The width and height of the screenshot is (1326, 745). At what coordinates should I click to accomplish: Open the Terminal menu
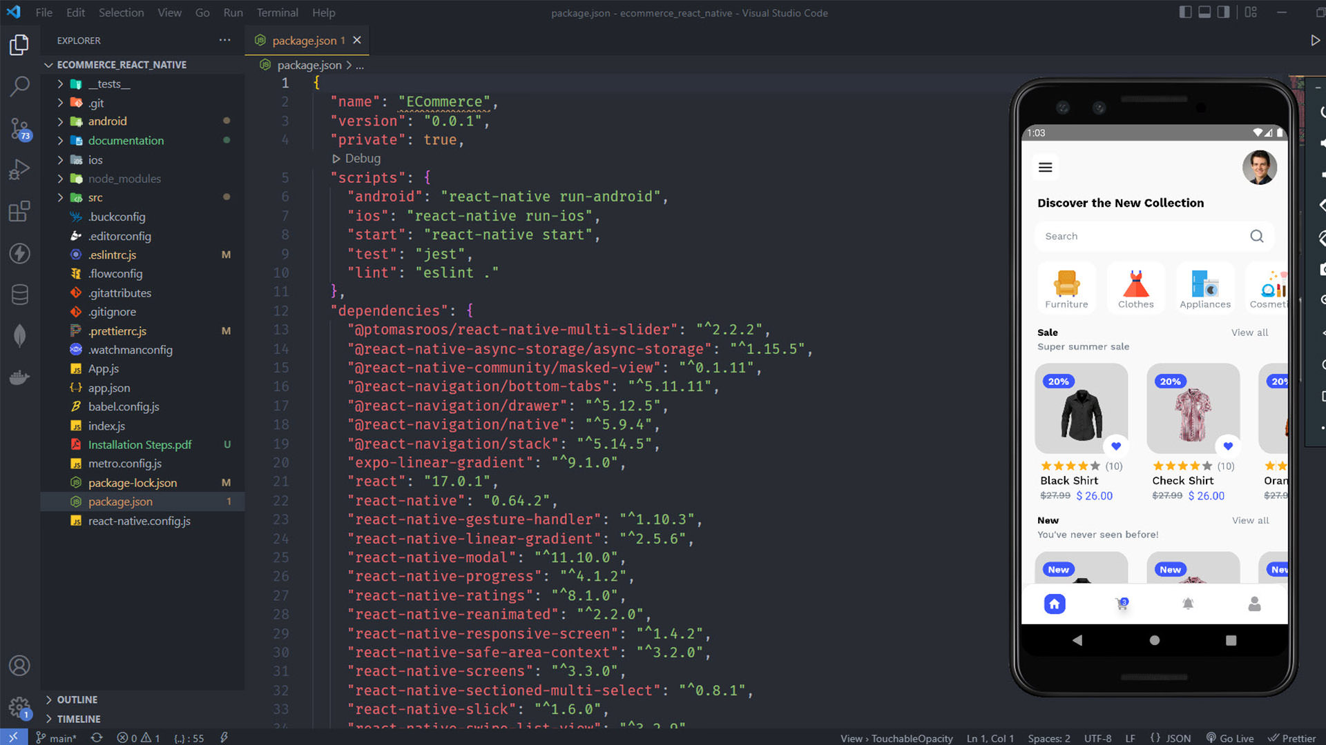pyautogui.click(x=277, y=12)
